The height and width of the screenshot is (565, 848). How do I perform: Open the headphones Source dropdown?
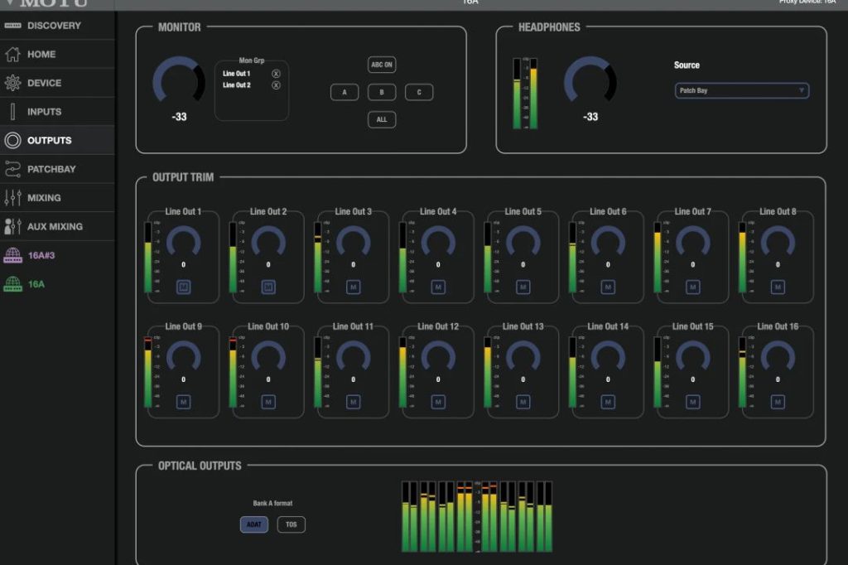(x=741, y=91)
